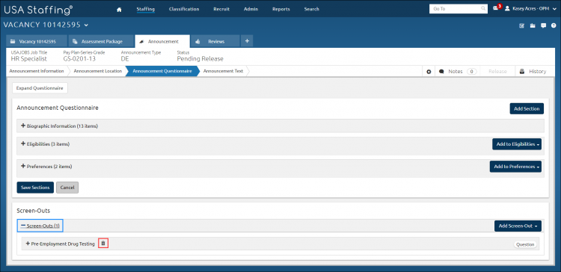Save Sections

[35, 188]
